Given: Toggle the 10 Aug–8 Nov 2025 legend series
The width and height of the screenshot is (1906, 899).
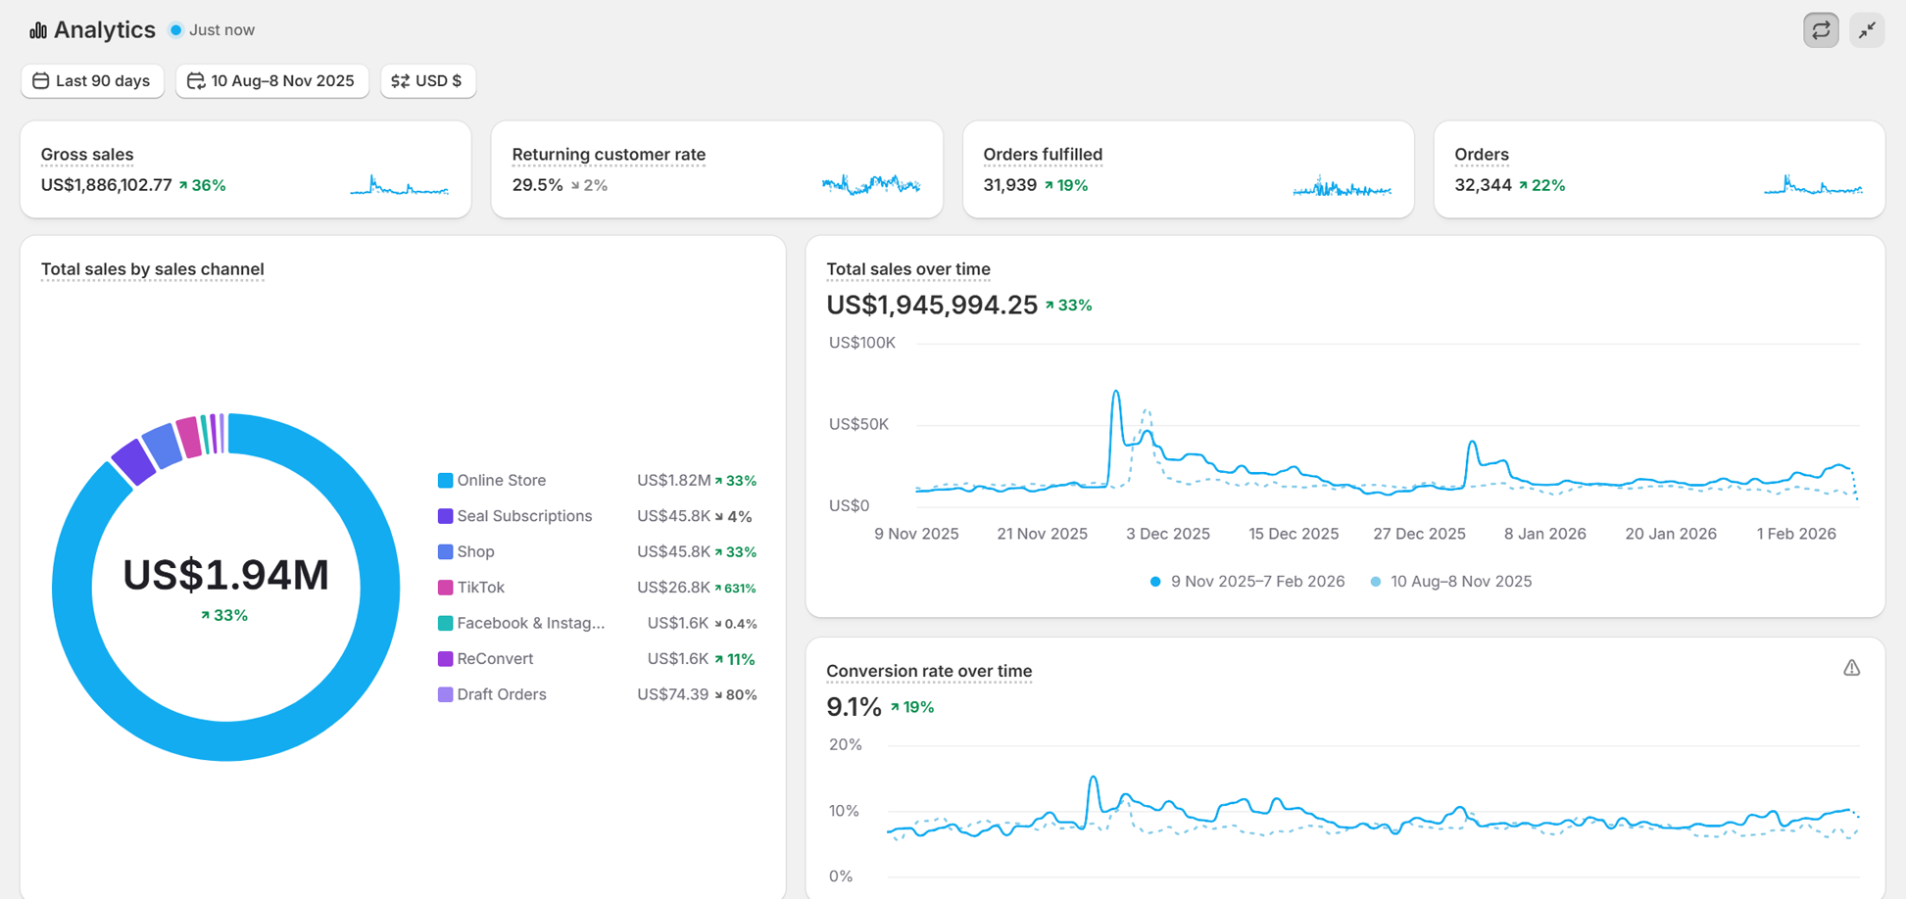Looking at the screenshot, I should (1451, 582).
